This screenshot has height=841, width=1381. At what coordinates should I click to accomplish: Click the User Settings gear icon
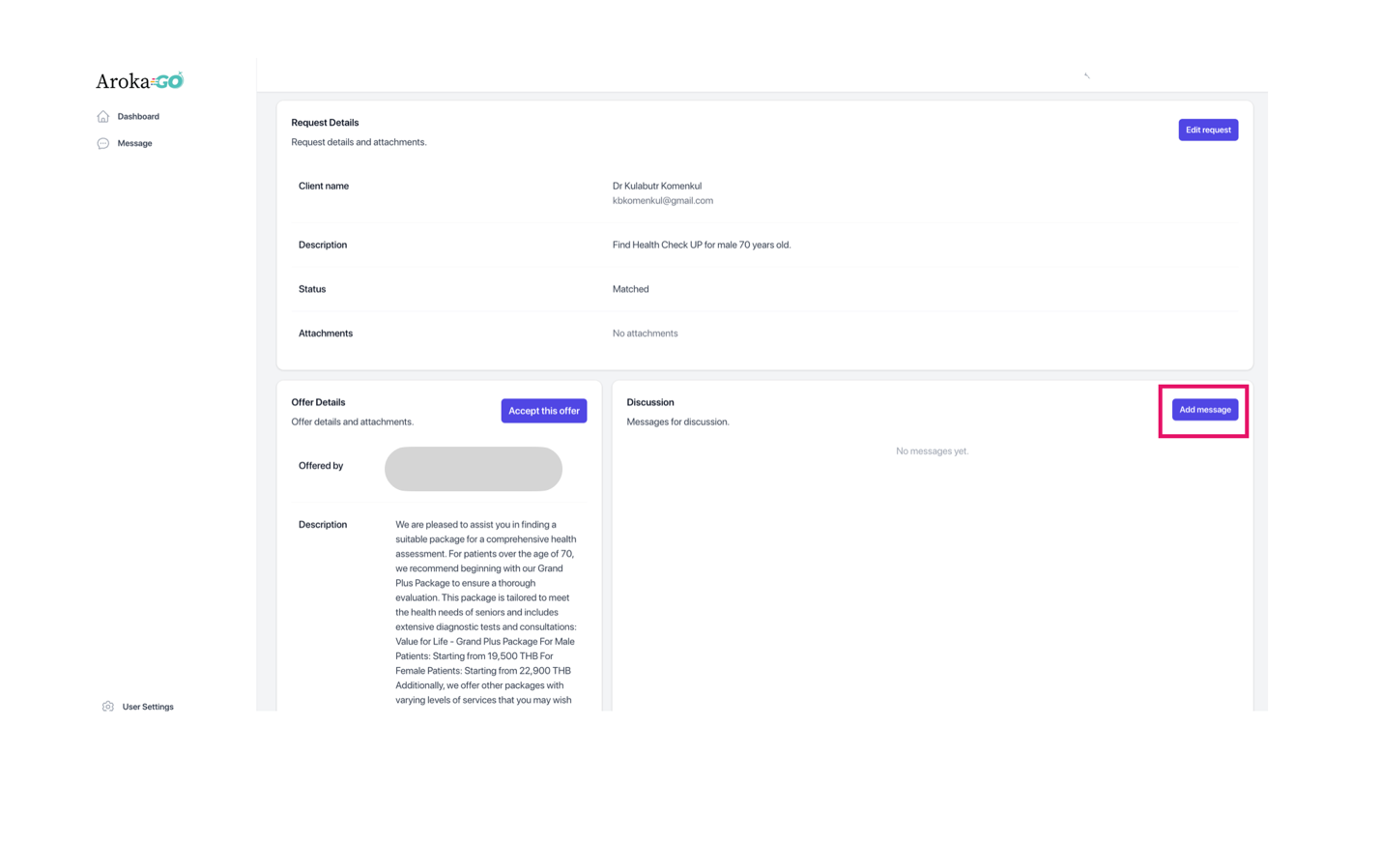(x=108, y=707)
